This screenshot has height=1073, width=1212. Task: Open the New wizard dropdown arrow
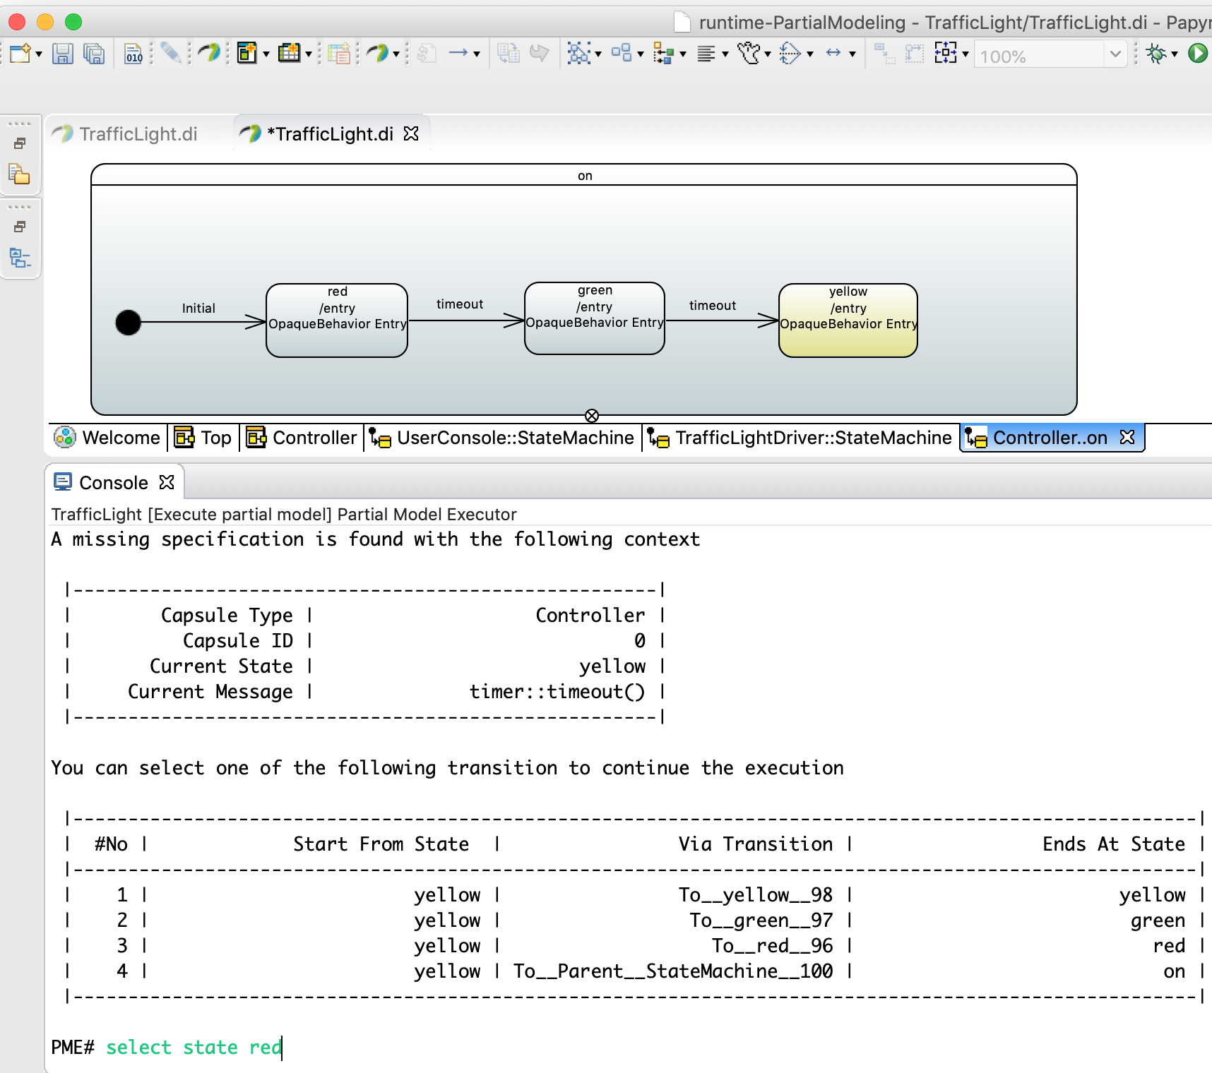point(39,54)
